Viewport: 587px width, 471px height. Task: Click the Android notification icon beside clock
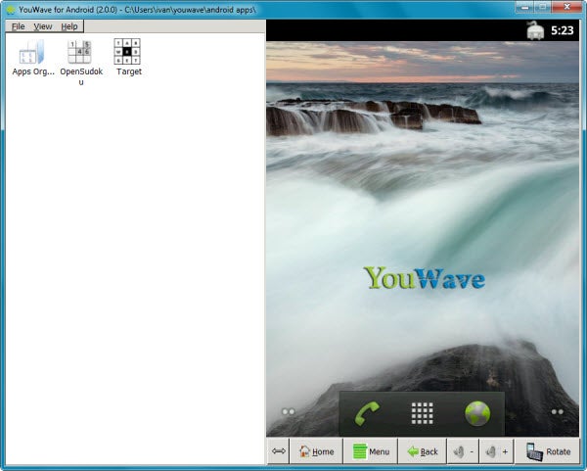tap(535, 30)
